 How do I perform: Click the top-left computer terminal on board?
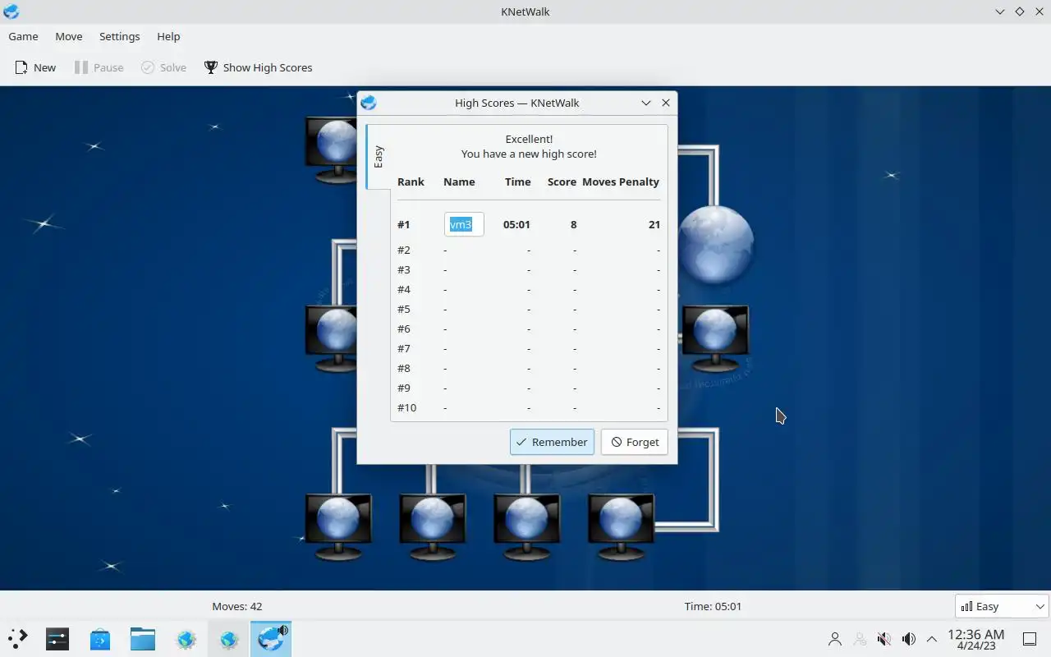click(x=331, y=149)
